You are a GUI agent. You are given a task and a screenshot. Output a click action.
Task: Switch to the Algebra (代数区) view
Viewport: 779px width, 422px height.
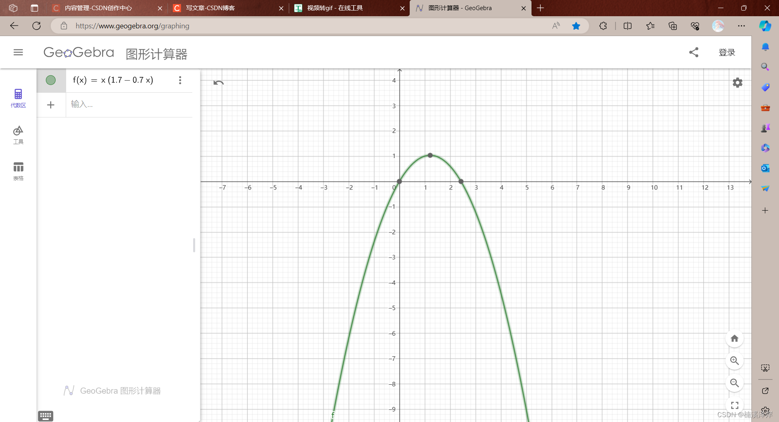point(18,98)
